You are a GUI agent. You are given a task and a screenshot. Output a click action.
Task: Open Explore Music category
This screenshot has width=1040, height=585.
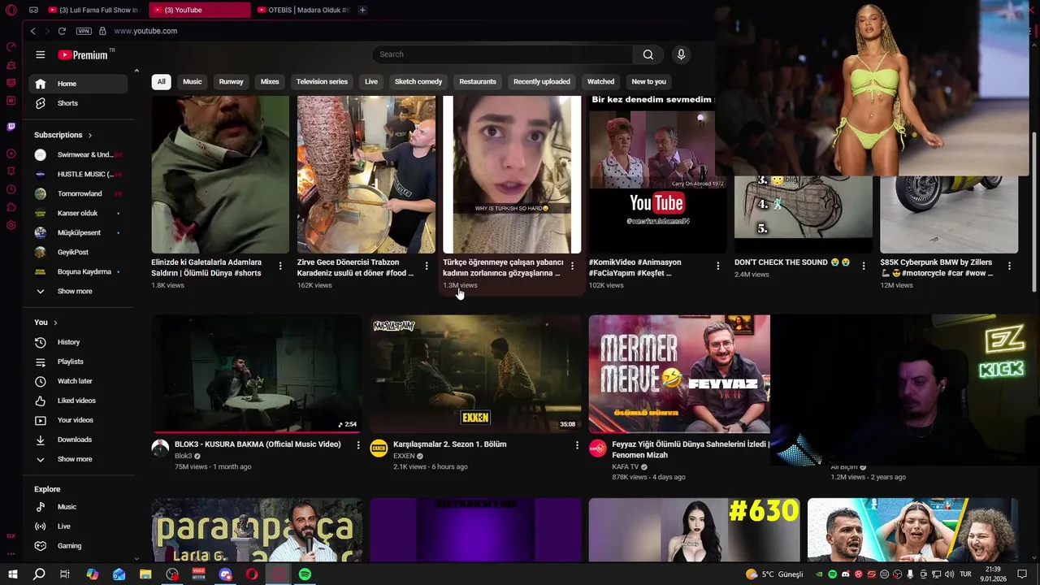coord(78,507)
